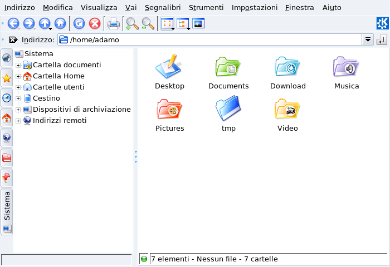390x267 pixels.
Task: Zoom in with the plus magnifier
Action: click(132, 24)
